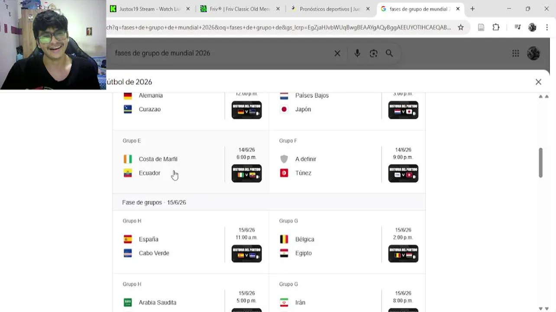
Task: Open the Google apps grid
Action: pos(515,53)
